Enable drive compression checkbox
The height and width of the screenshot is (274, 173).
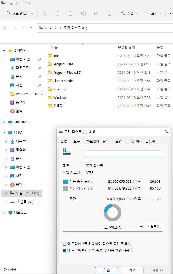64,244
